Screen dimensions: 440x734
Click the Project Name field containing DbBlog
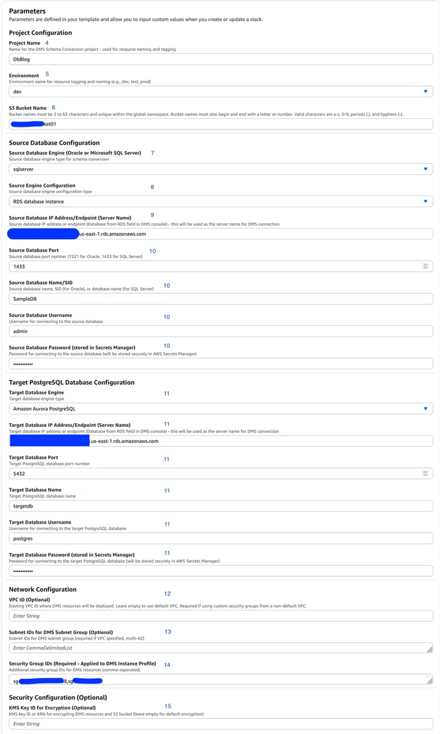pyautogui.click(x=221, y=59)
